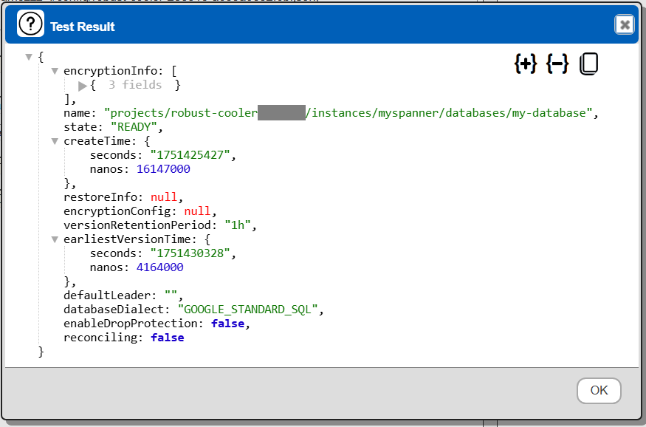Click the restoreInfo null value

[165, 197]
